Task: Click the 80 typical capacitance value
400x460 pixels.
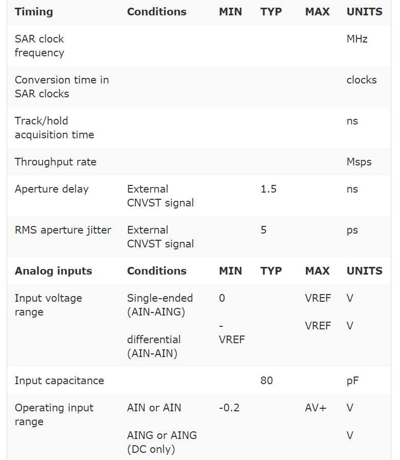Action: pyautogui.click(x=267, y=381)
